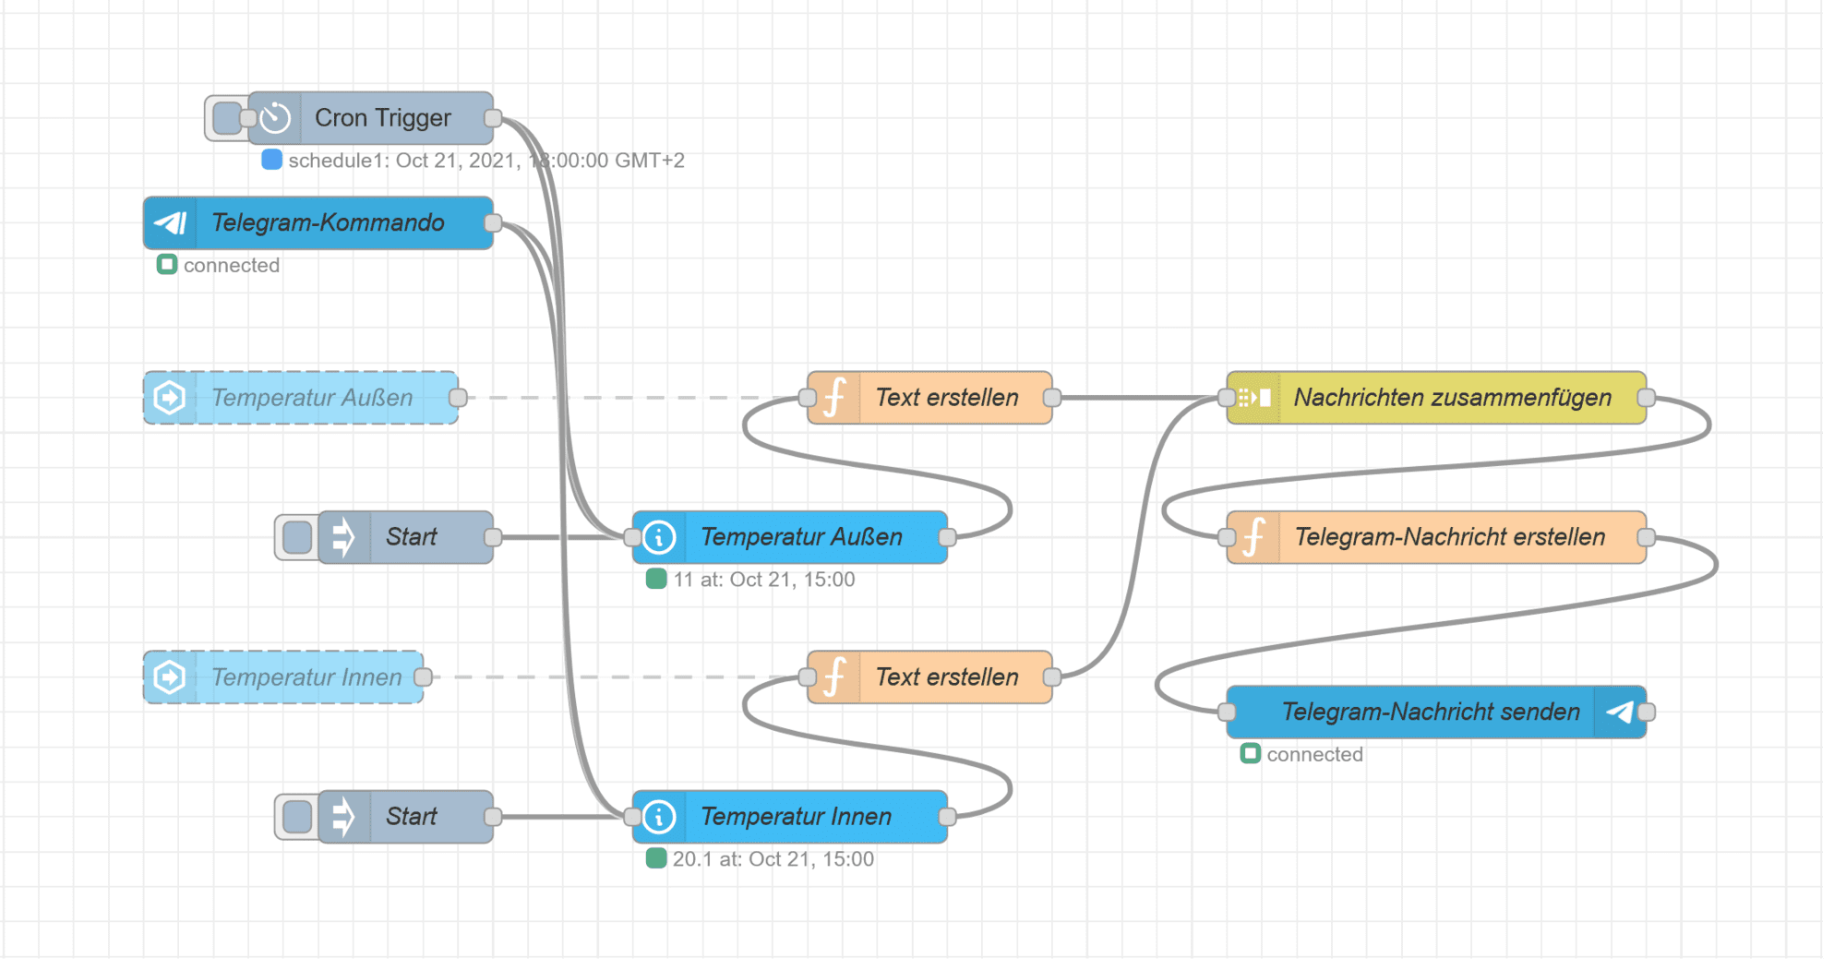Image resolution: width=1846 pixels, height=970 pixels.
Task: Click the '20.1 at: Oct 21, 15:00' status
Action: [761, 859]
